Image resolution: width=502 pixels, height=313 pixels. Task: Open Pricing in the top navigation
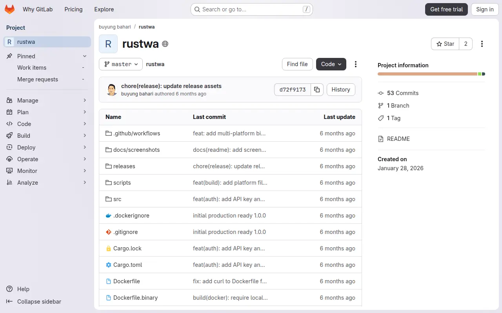[74, 9]
